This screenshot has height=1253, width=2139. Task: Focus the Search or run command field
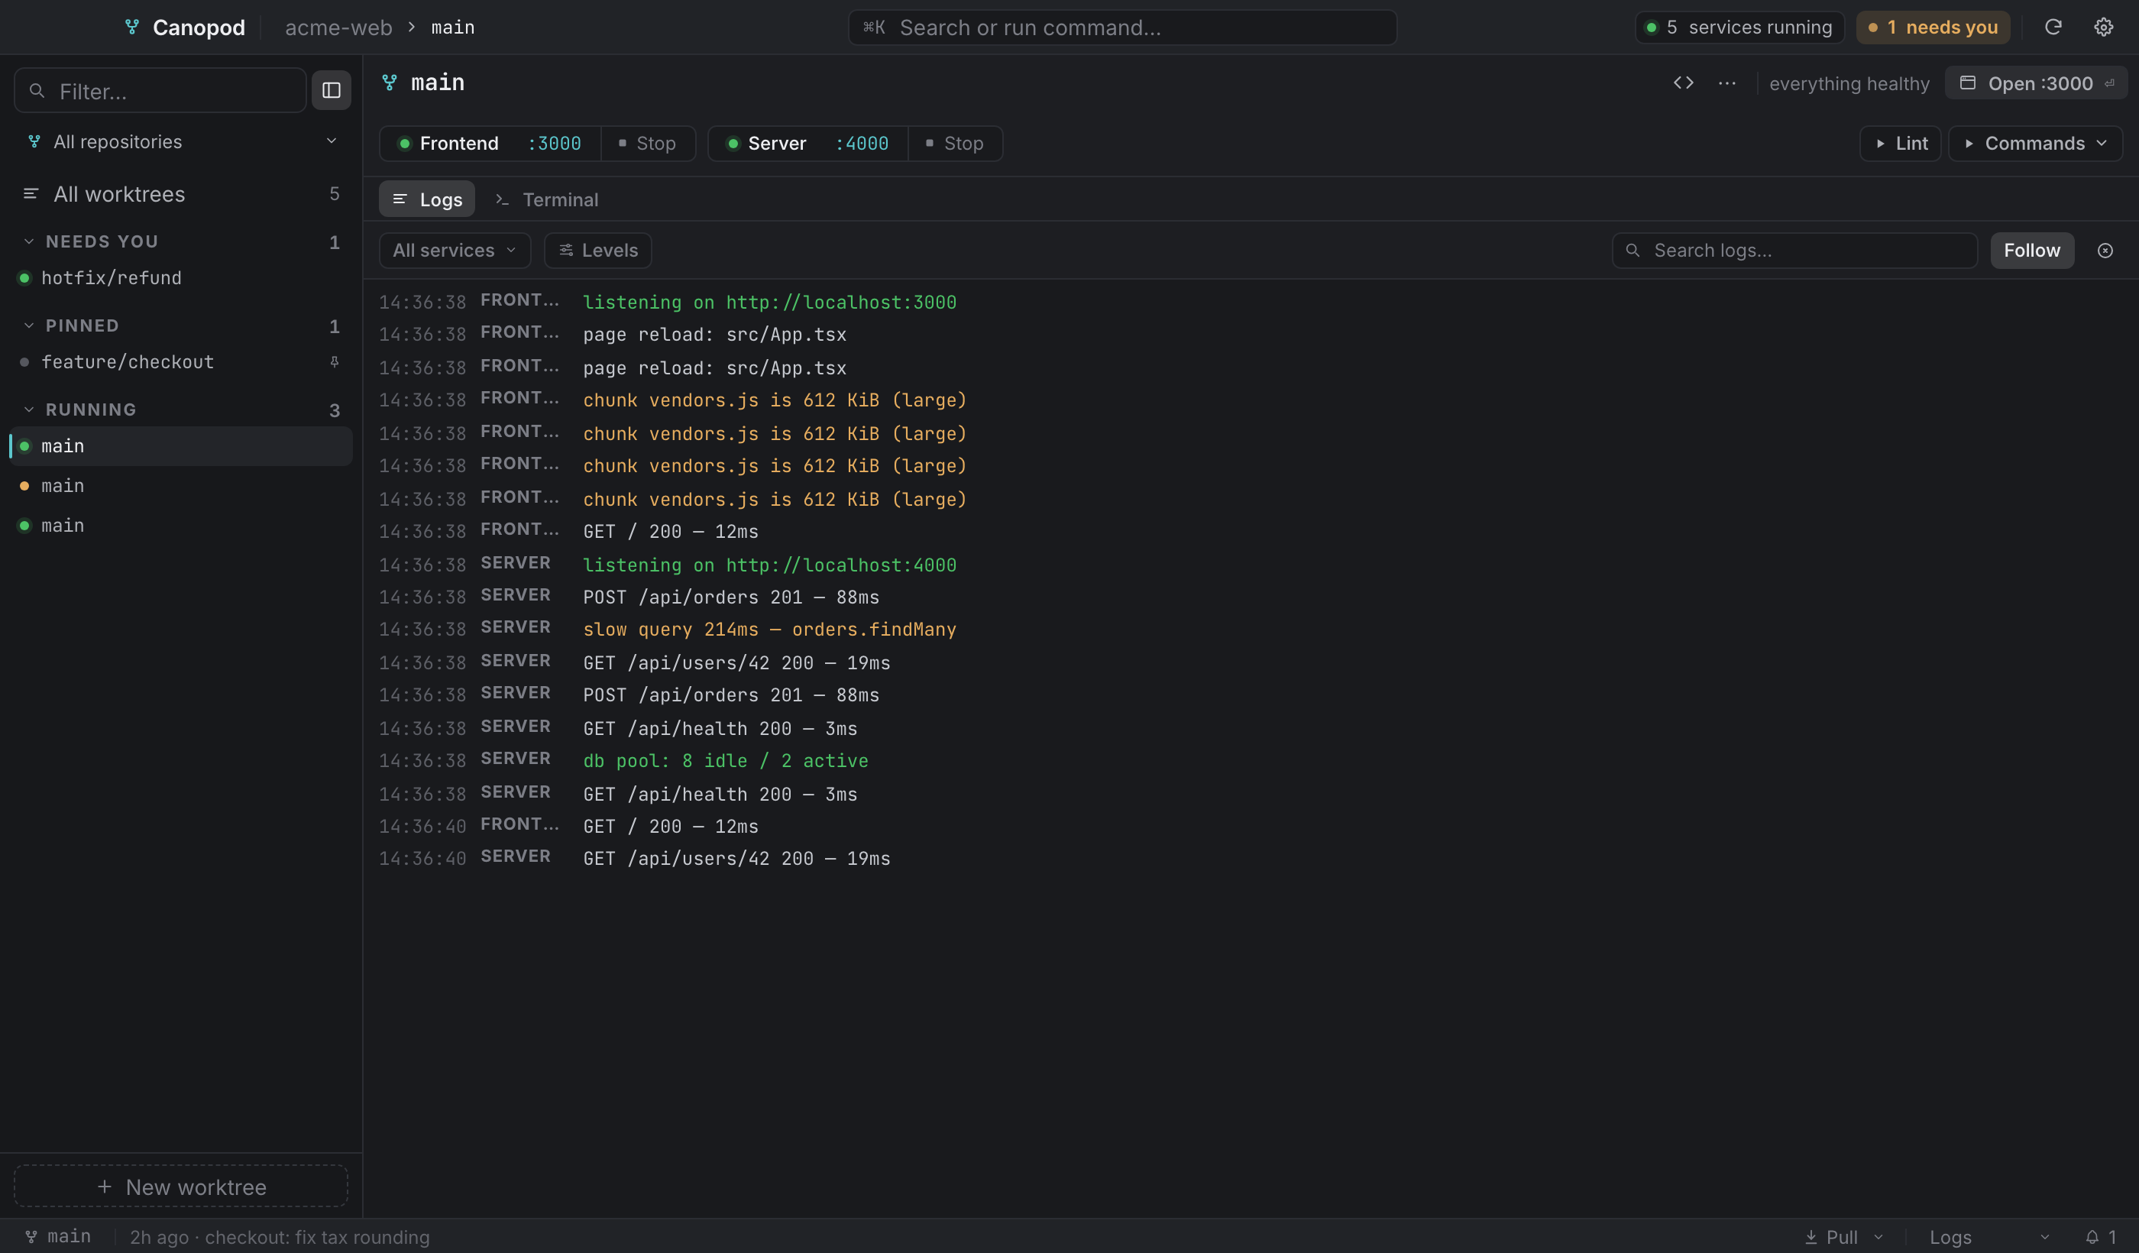[1122, 28]
